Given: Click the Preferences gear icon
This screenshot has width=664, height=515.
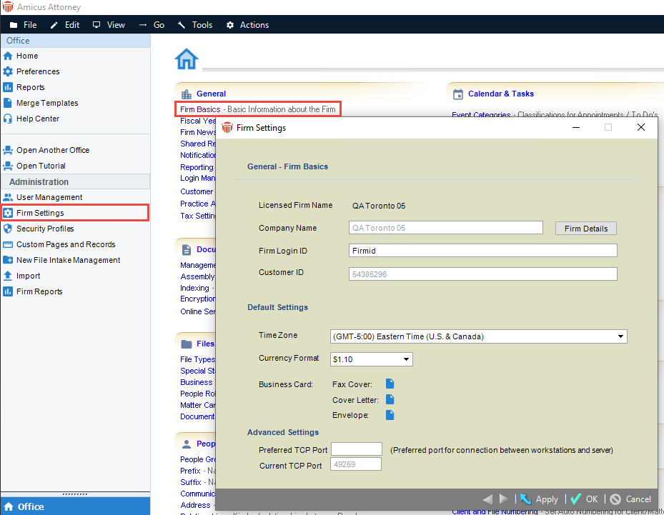Looking at the screenshot, I should [8, 71].
